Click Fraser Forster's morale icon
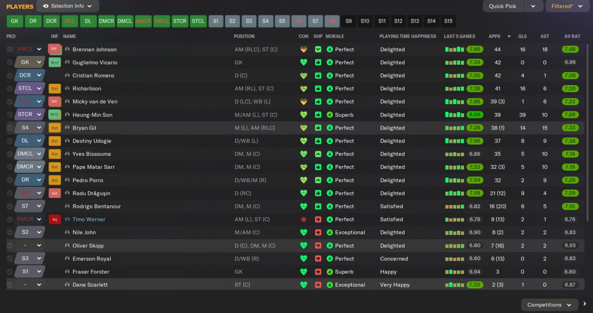This screenshot has width=593, height=313. click(329, 272)
